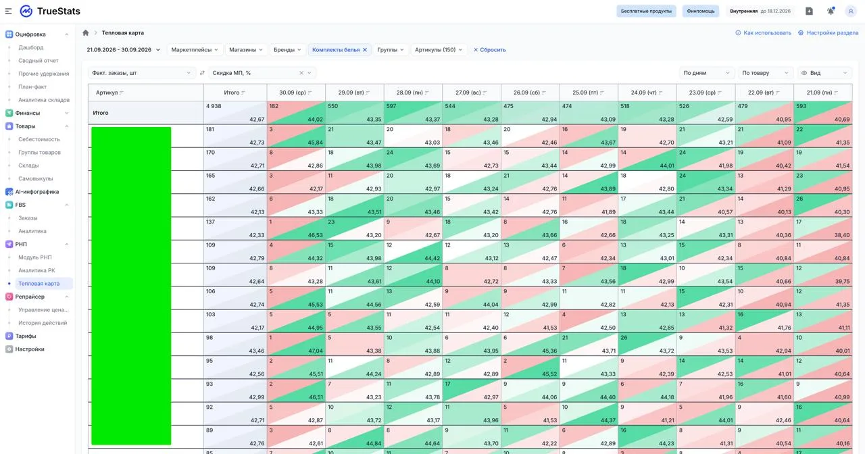Open the По дням grouping dropdown

click(707, 73)
